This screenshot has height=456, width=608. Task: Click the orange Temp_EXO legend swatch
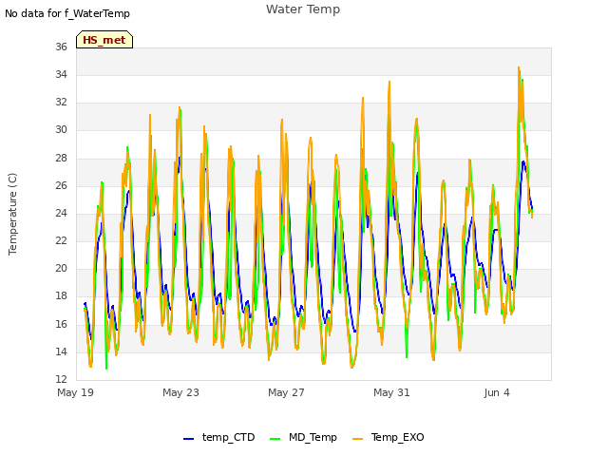tap(357, 439)
